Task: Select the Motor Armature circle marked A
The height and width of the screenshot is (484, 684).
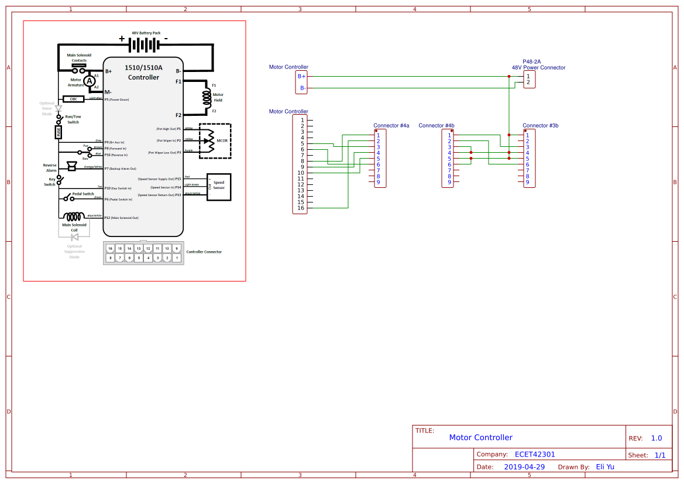Action: [x=89, y=81]
